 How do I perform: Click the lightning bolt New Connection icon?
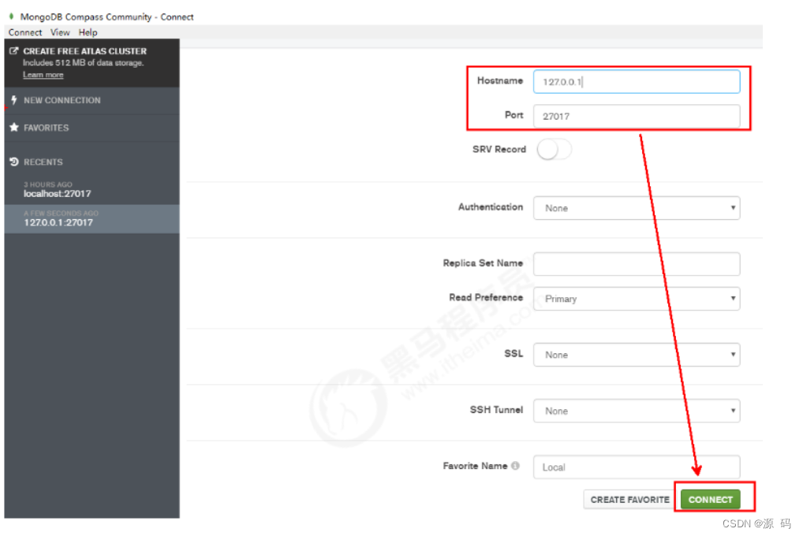14,100
